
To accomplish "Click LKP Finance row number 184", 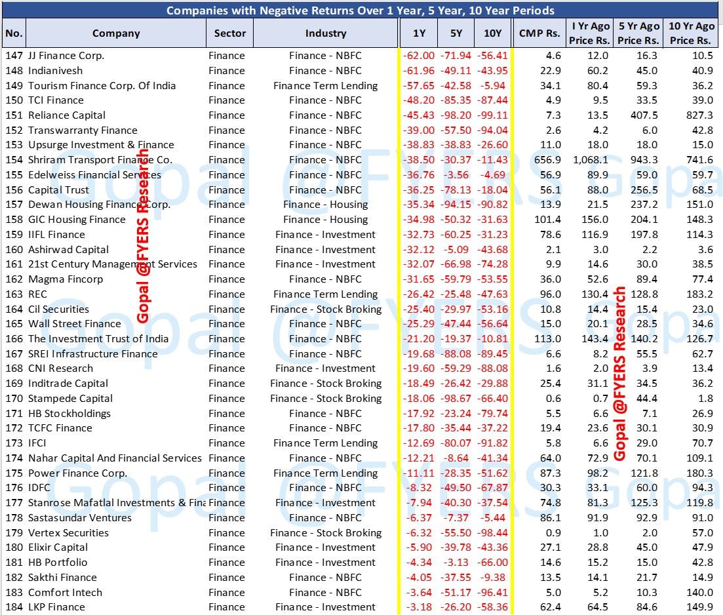I will (14, 607).
